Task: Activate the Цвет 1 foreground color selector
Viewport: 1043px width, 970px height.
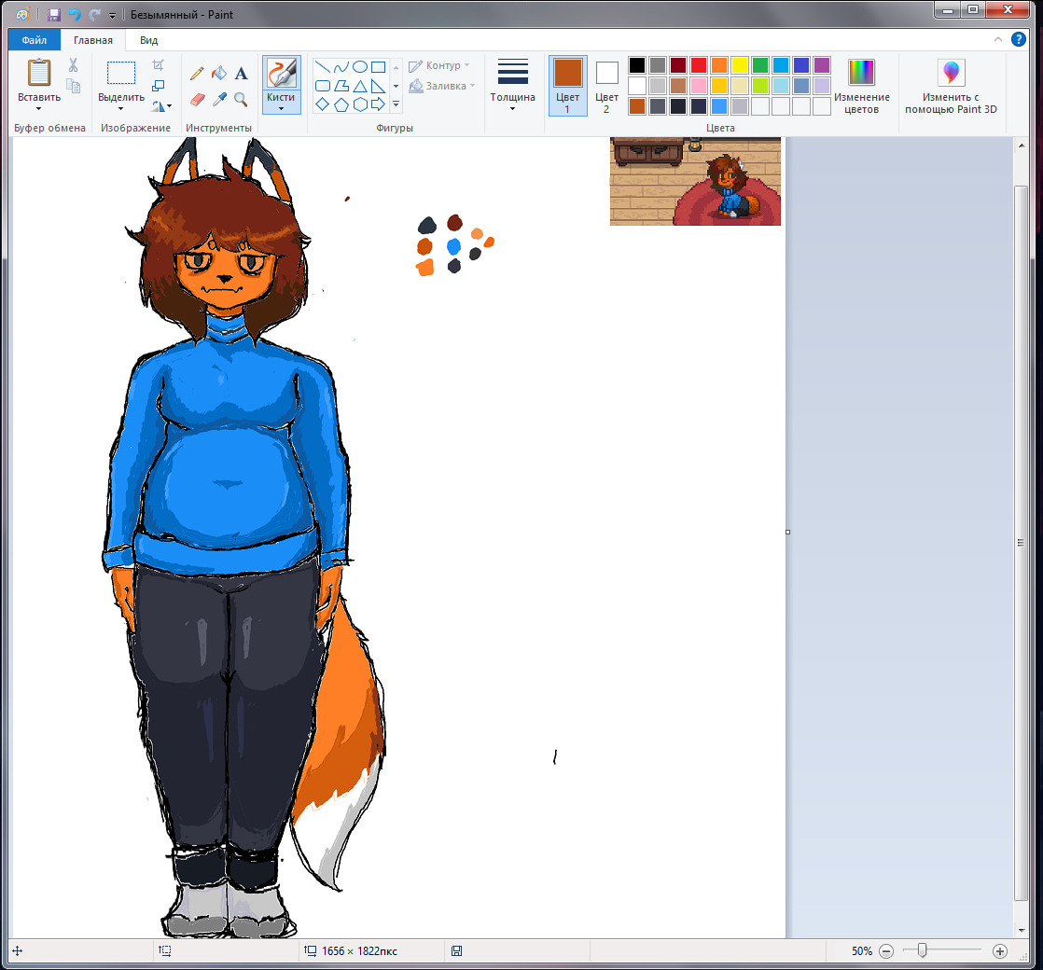Action: click(x=567, y=84)
